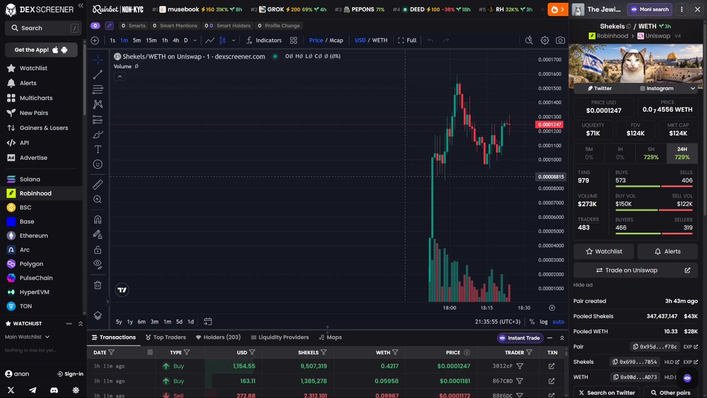Toggle log scale on price axis

pyautogui.click(x=543, y=322)
